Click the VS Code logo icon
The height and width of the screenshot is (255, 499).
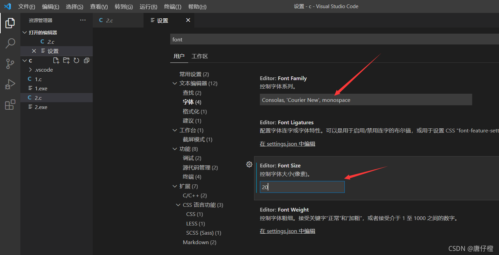click(7, 6)
